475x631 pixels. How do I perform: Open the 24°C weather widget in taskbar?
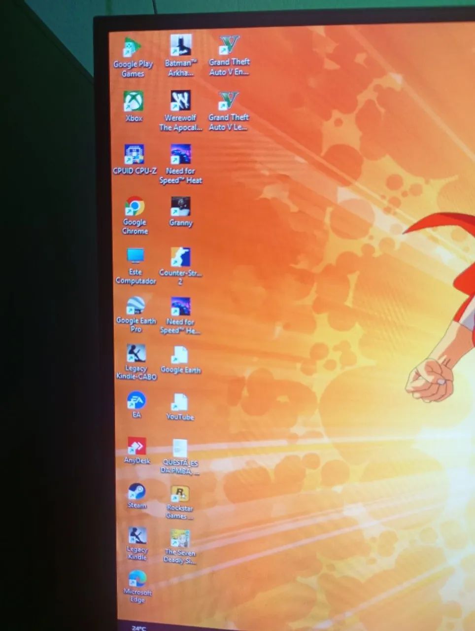coord(138,628)
